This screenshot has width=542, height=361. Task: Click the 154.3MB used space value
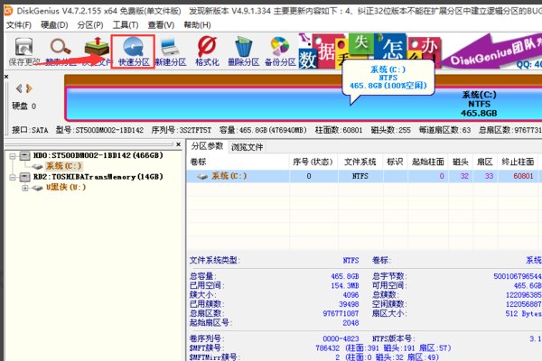[345, 286]
